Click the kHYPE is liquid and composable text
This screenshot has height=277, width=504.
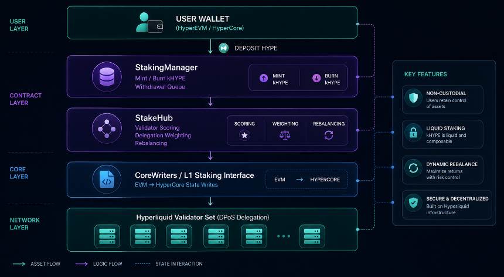coord(446,138)
